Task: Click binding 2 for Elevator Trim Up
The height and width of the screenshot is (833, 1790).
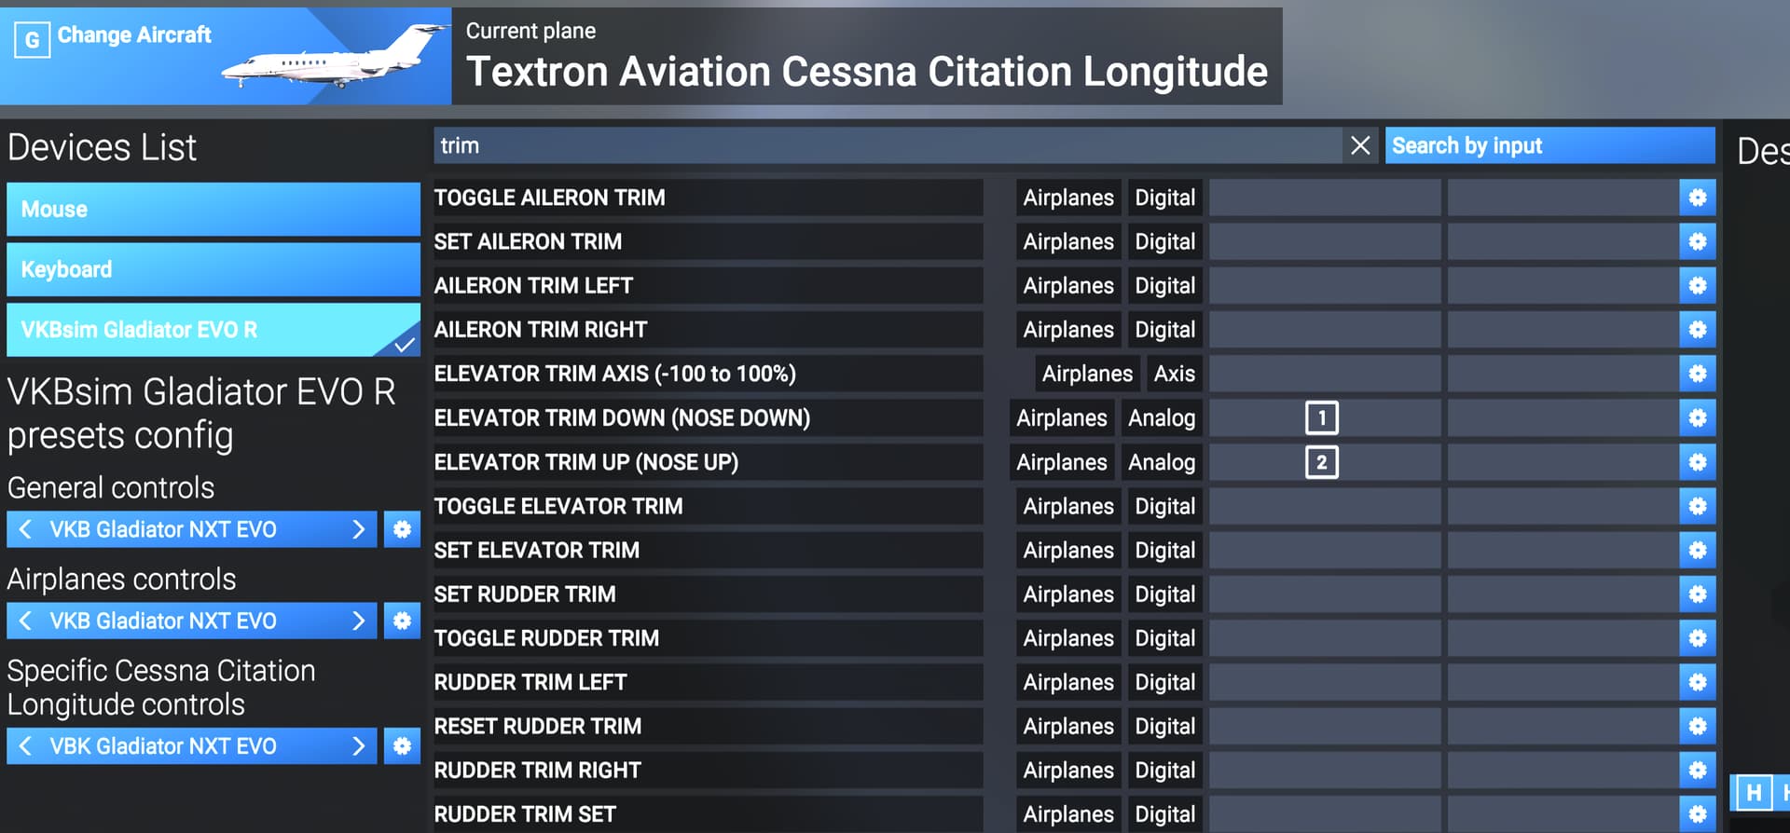Action: pos(1324,462)
